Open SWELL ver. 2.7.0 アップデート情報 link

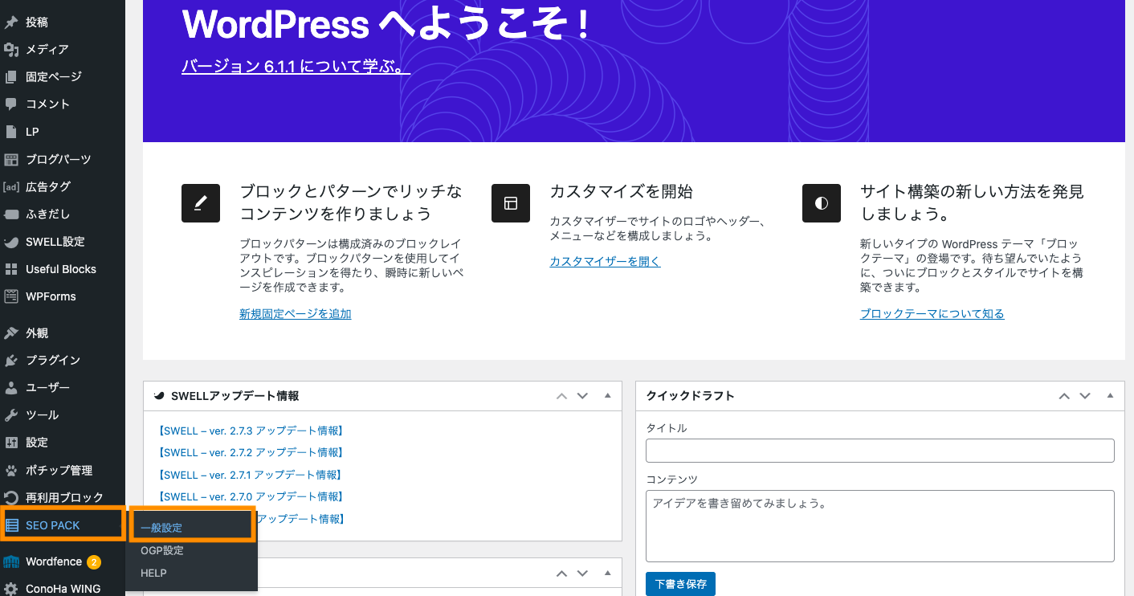tap(252, 496)
